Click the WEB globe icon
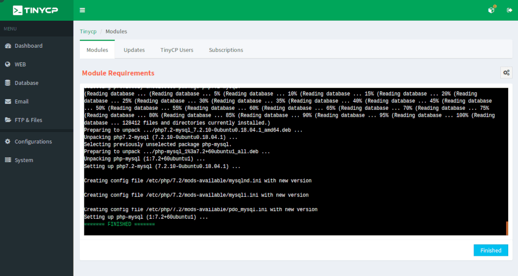Image resolution: width=518 pixels, height=276 pixels. point(7,65)
